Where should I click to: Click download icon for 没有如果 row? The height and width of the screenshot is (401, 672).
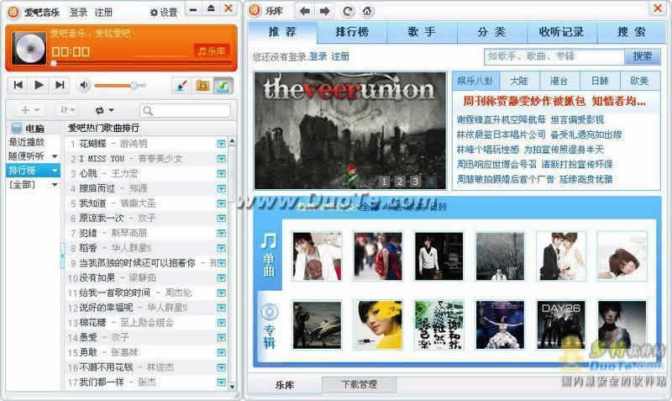(221, 278)
